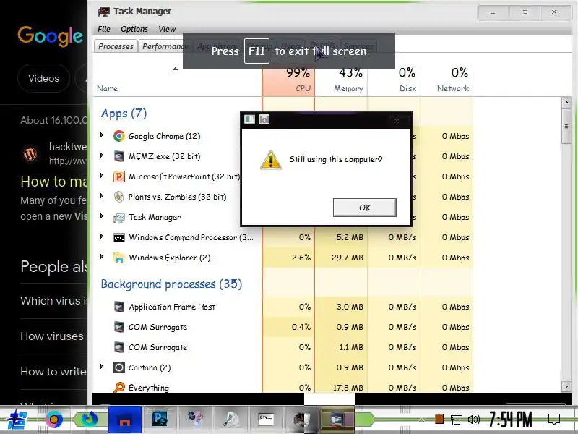
Task: Click the Google logo in the browser window
Action: pos(50,37)
